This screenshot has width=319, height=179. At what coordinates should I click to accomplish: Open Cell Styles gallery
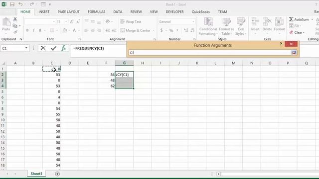[241, 26]
